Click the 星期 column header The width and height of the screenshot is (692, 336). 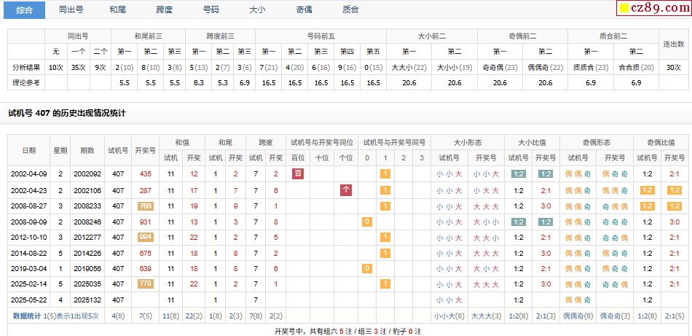(x=60, y=150)
